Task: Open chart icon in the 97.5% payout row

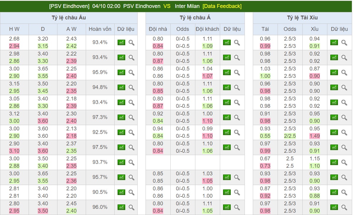Action: (x=121, y=147)
